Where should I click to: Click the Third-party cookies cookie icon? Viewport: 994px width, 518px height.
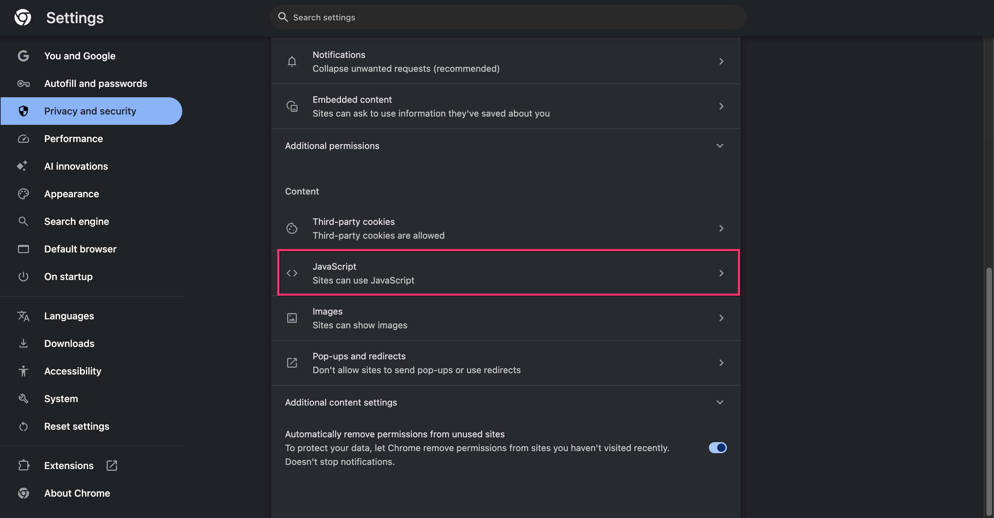292,228
